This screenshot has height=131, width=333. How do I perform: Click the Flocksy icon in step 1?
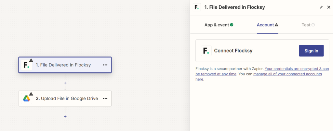26,65
